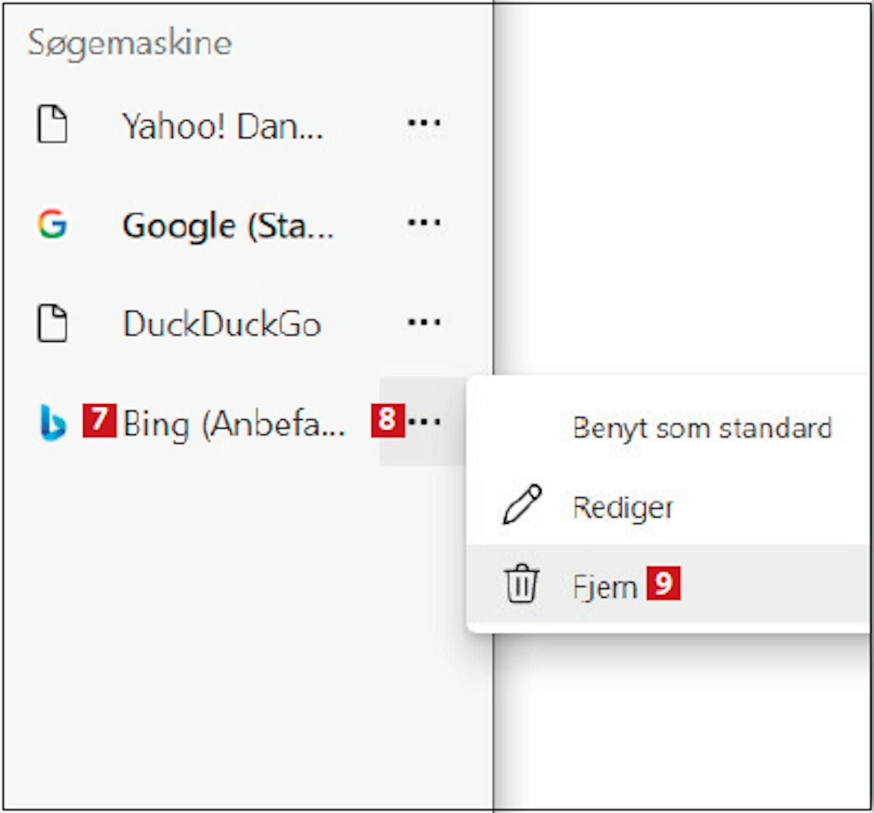Viewport: 874px width, 813px height.
Task: Click the red number 9 marker
Action: (664, 583)
